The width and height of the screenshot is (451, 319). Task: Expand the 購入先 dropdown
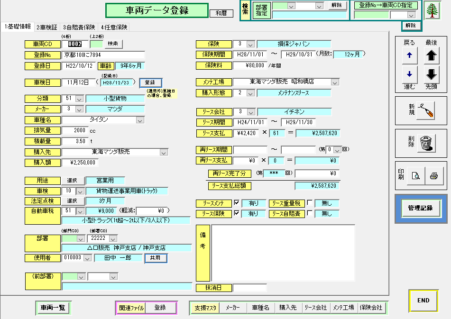click(164, 152)
